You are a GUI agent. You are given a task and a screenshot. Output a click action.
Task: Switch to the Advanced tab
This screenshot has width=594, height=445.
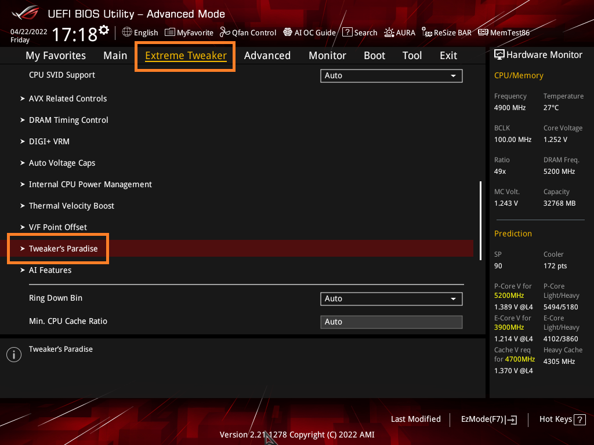pyautogui.click(x=267, y=55)
